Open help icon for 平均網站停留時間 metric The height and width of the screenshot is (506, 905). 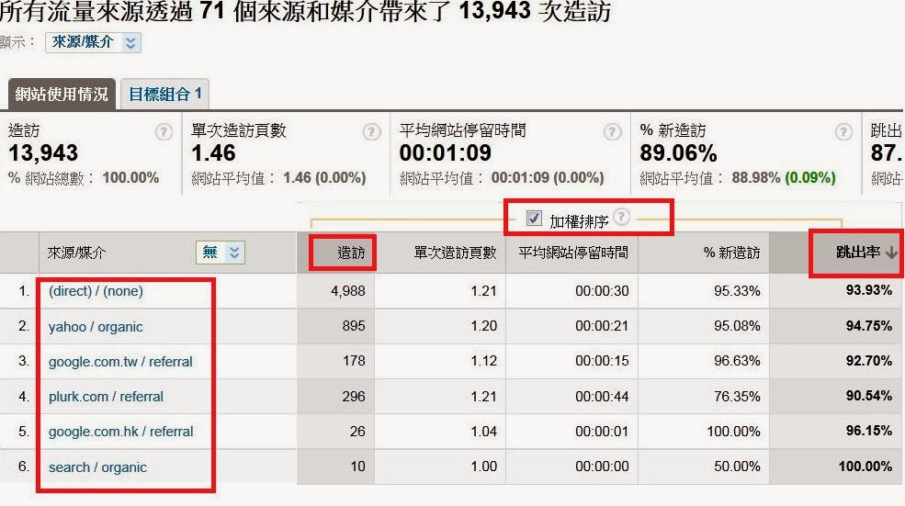click(612, 132)
